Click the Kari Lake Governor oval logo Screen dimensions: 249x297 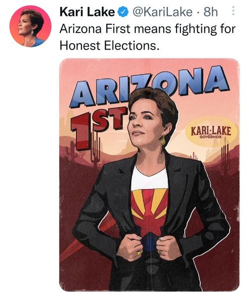pos(211,132)
